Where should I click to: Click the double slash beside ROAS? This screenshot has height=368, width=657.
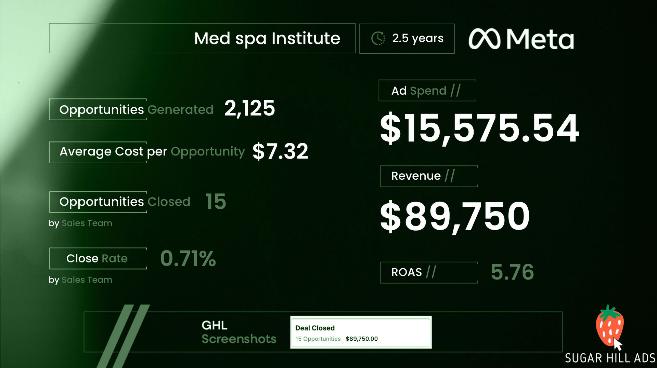point(431,272)
